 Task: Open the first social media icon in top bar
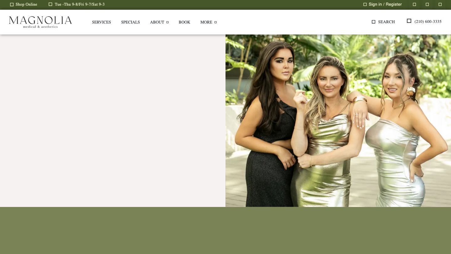coord(414,4)
